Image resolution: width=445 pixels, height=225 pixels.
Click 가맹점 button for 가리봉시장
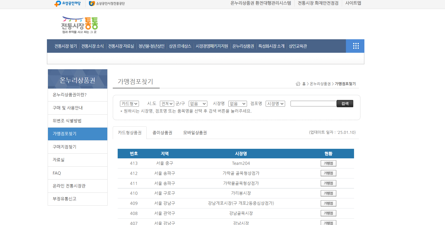[328, 193]
